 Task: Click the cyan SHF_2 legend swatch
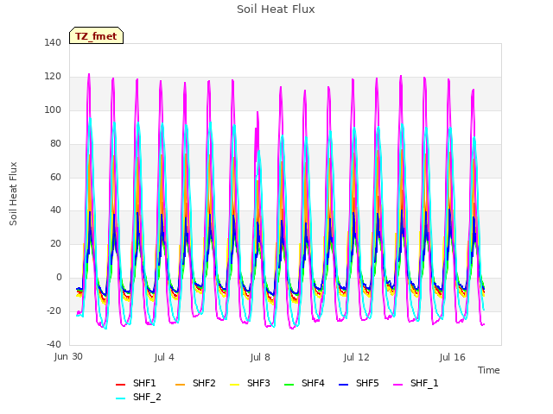click(x=121, y=398)
